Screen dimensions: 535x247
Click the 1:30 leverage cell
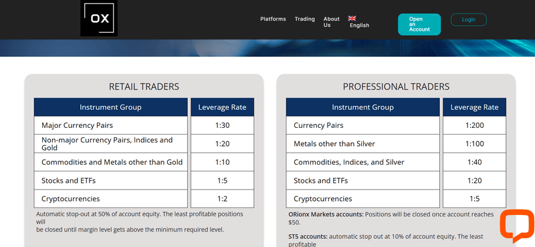point(222,125)
